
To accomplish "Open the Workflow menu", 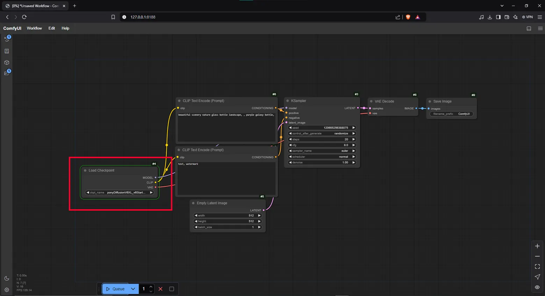I will coord(34,28).
